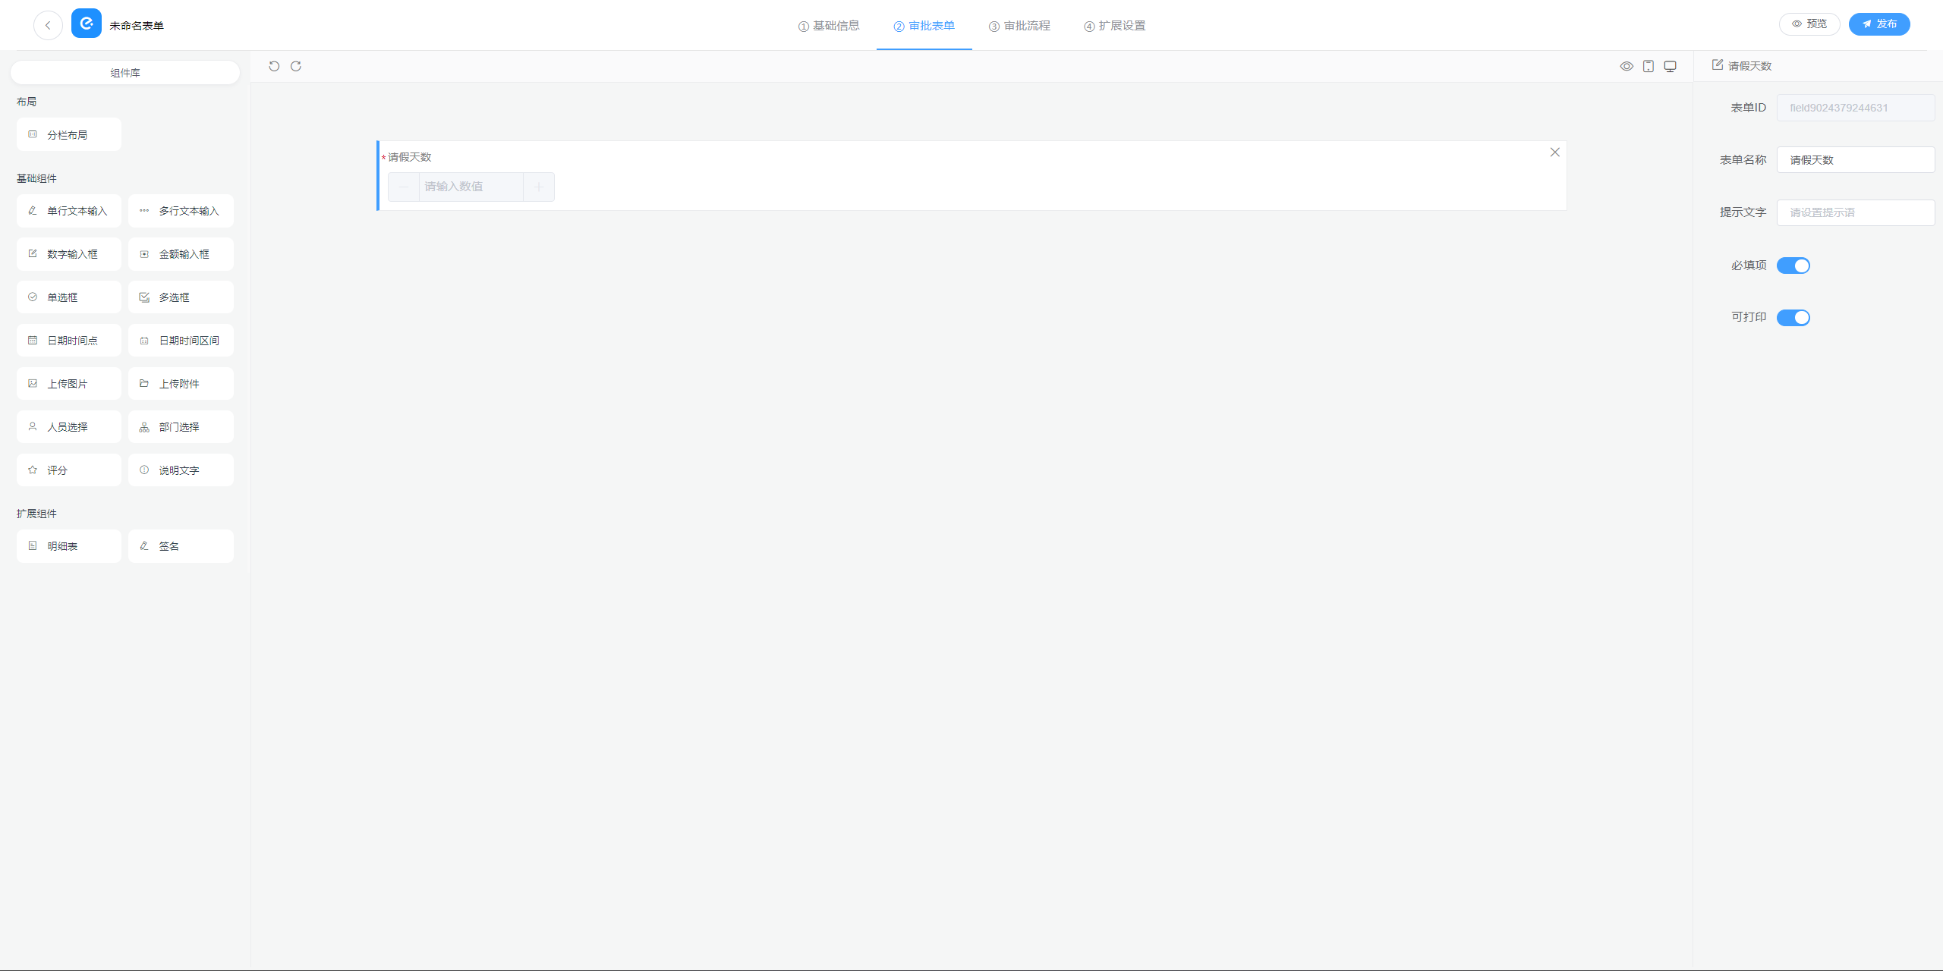Switch to mobile device view icon

[x=1649, y=66]
